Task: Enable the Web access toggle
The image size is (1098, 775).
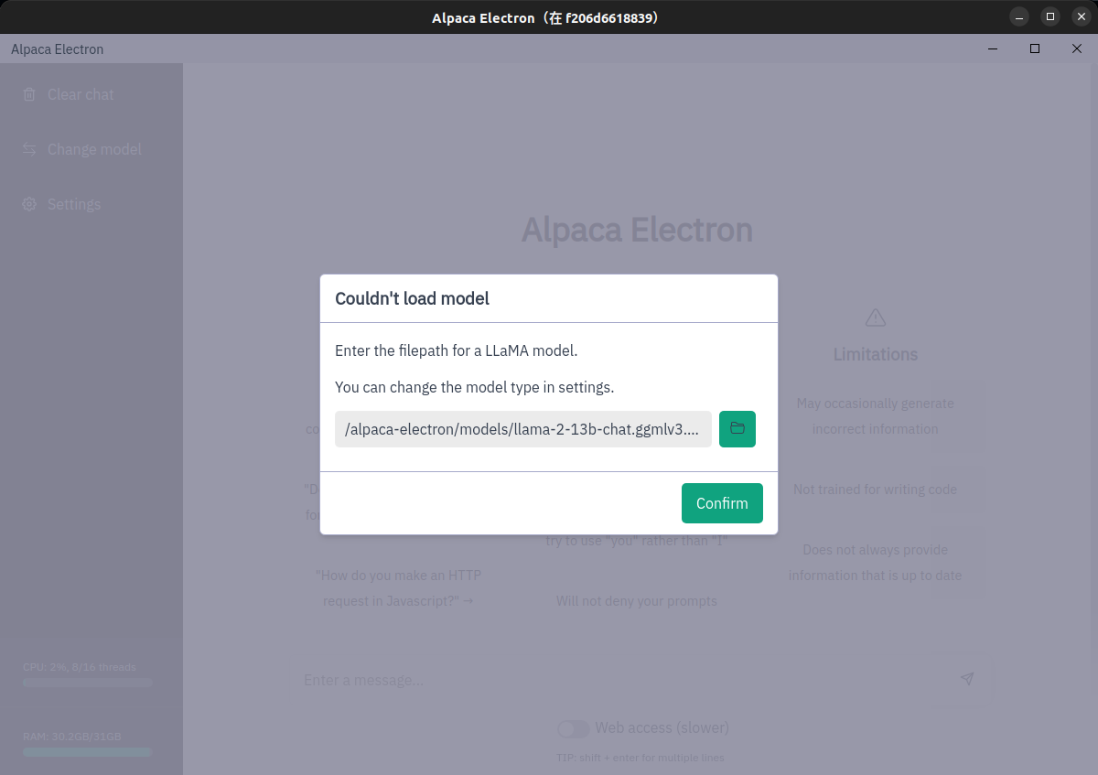Action: pos(573,728)
